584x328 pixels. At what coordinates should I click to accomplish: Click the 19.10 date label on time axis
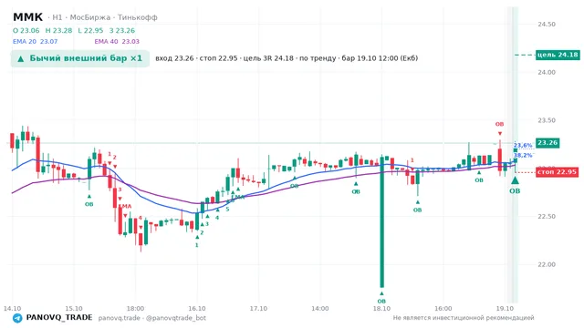pyautogui.click(x=505, y=308)
